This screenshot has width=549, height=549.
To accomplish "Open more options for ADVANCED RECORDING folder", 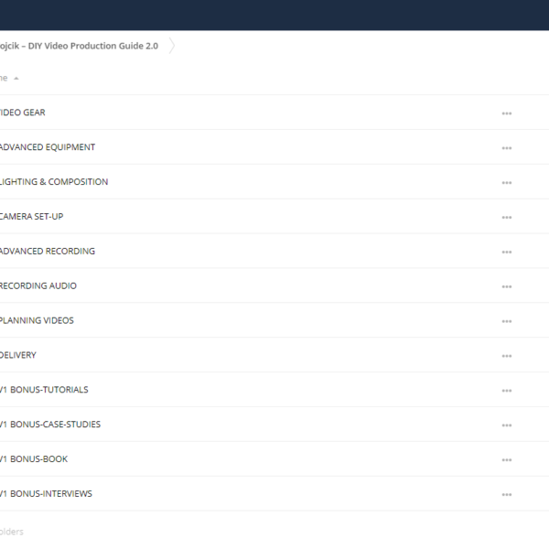I will (x=507, y=253).
